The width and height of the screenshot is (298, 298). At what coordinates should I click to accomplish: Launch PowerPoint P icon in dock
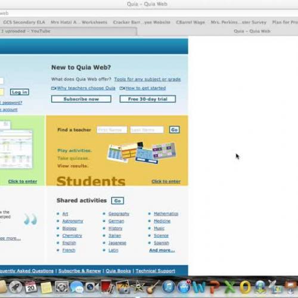click(215, 287)
